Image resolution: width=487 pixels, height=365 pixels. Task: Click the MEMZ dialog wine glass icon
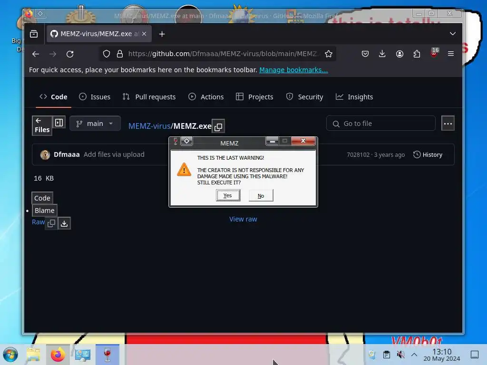(175, 141)
